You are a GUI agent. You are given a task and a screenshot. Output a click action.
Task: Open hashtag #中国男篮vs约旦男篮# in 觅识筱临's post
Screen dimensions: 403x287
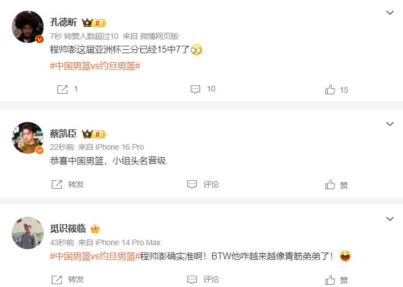click(x=95, y=256)
